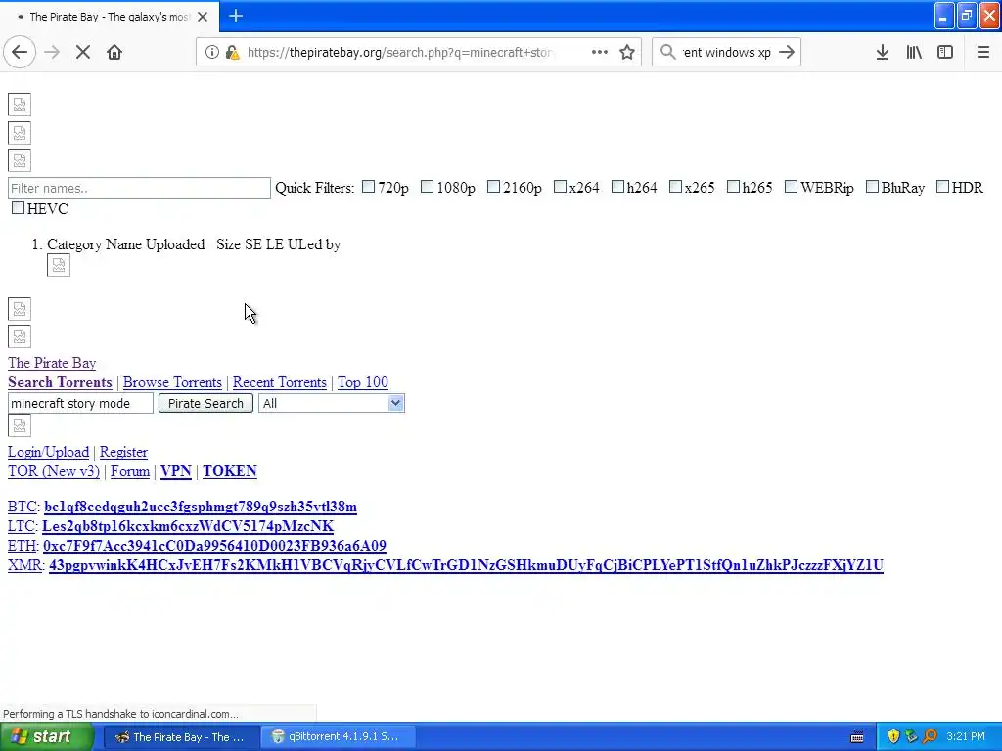Click the taskbar clock showing 3:21 PM
The width and height of the screenshot is (1002, 751).
tap(966, 736)
